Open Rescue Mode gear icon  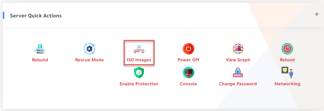(x=89, y=49)
